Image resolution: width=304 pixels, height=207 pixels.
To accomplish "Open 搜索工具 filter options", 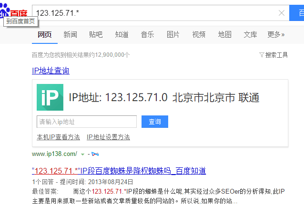I will tap(276, 55).
